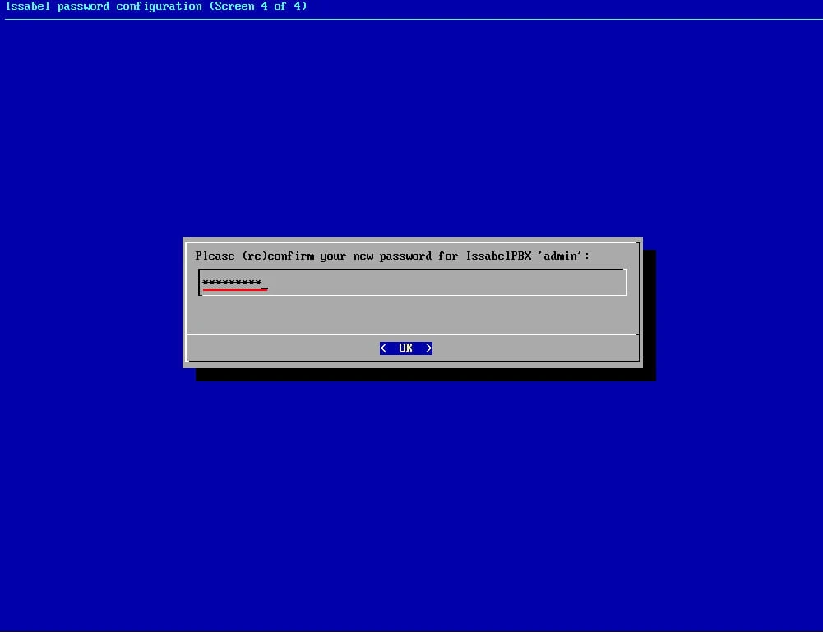Click into the password confirmation field
Viewport: 823px width, 632px height.
click(411, 282)
